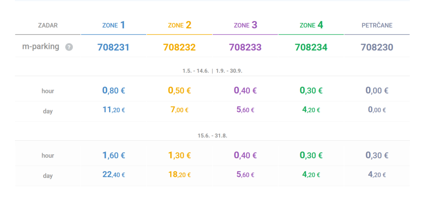Switch to the Zone 4 column header
This screenshot has height=197, width=422.
311,25
